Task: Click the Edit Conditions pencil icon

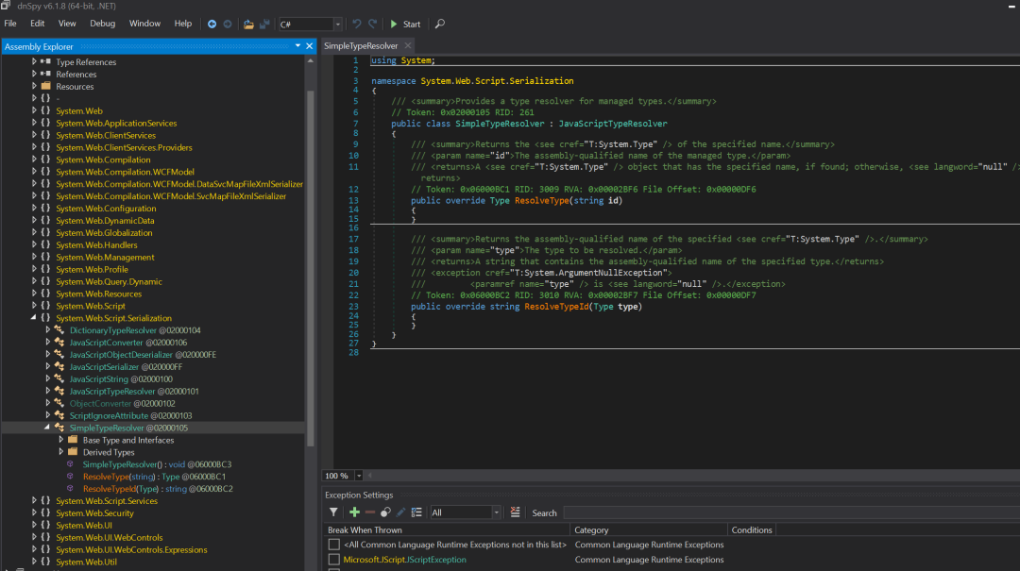Action: (x=401, y=512)
